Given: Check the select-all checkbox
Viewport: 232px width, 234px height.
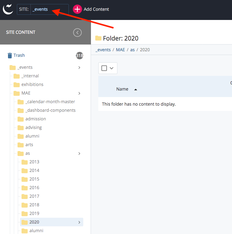Looking at the screenshot, I should 104,68.
